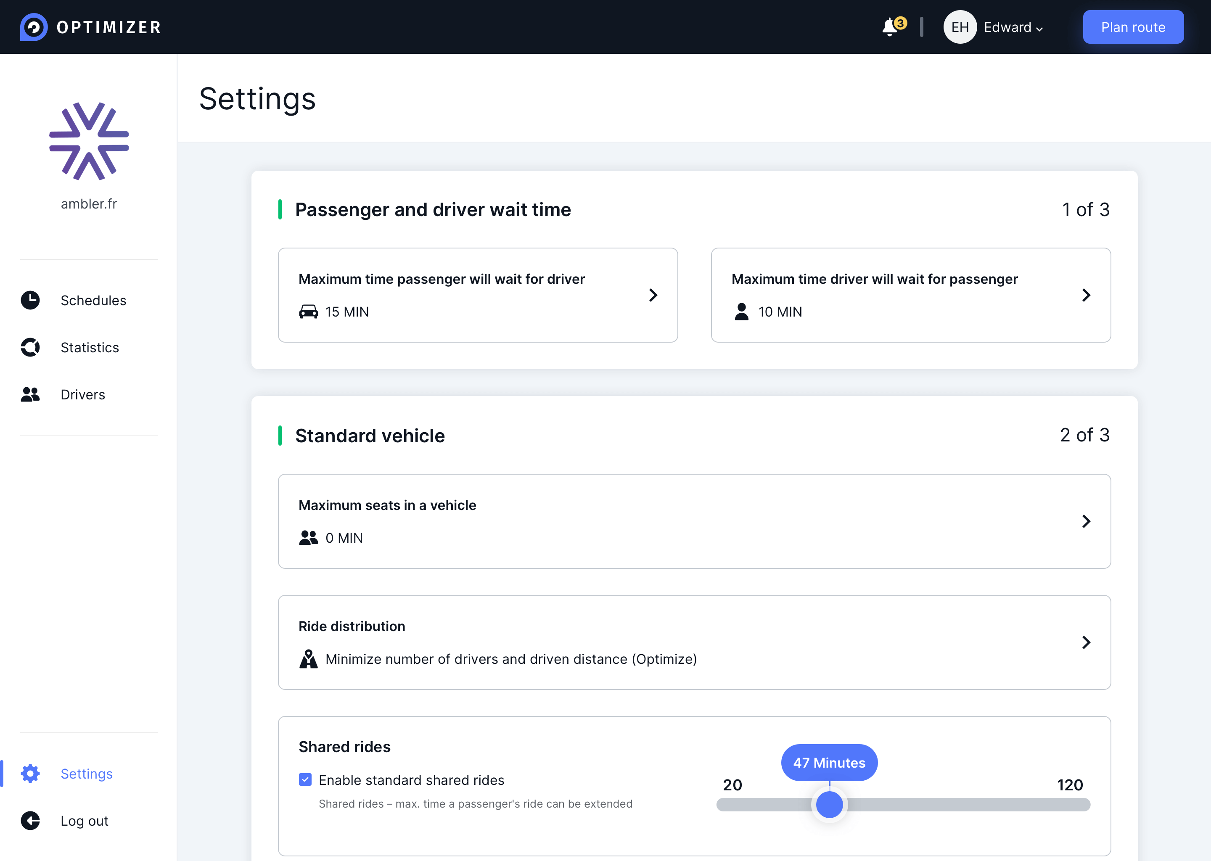Screen dimensions: 1211x861
Task: Expand passenger wait for driver setting
Action: 653,295
